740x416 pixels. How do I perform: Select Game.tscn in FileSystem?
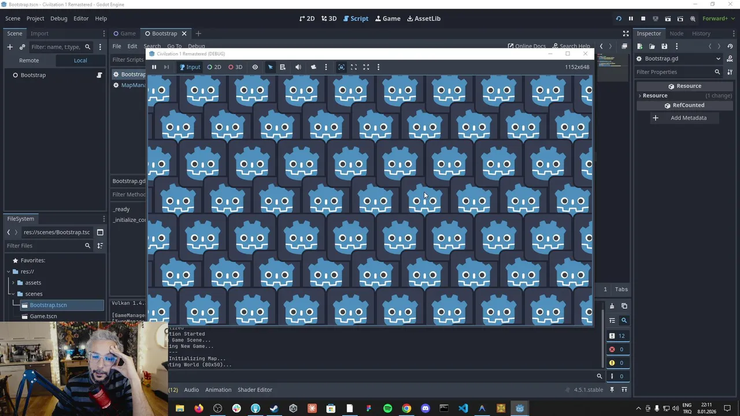pos(43,316)
